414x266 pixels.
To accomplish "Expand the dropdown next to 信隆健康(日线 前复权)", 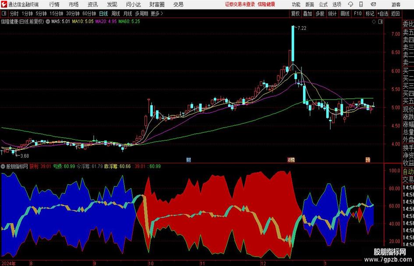I will pos(48,21).
